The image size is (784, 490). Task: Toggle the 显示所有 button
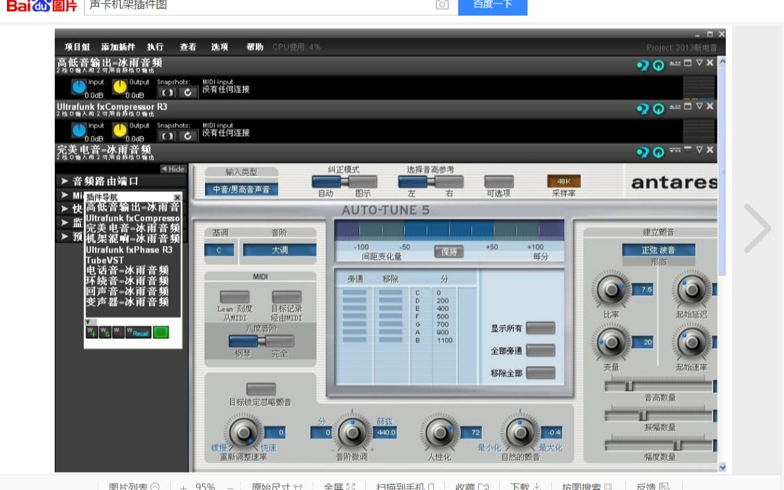541,328
